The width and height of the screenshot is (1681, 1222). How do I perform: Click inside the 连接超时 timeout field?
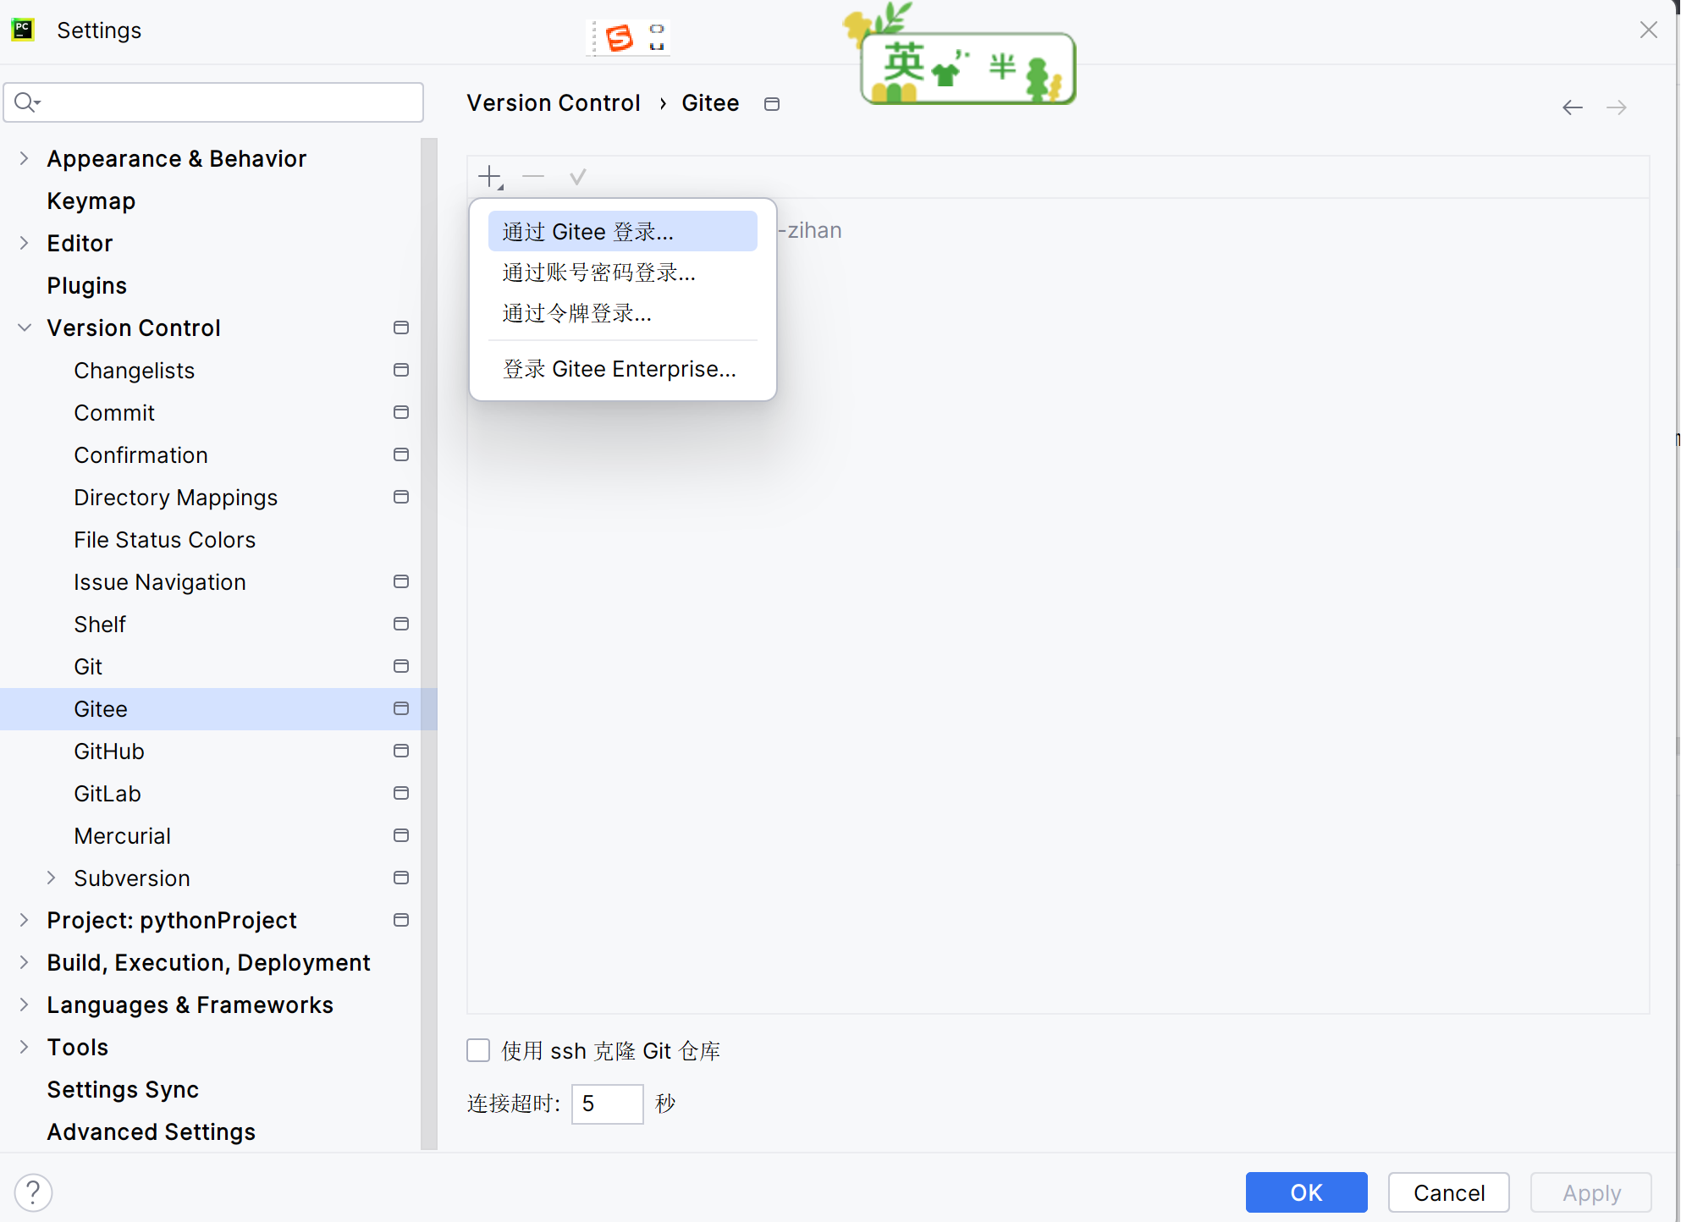click(x=607, y=1104)
